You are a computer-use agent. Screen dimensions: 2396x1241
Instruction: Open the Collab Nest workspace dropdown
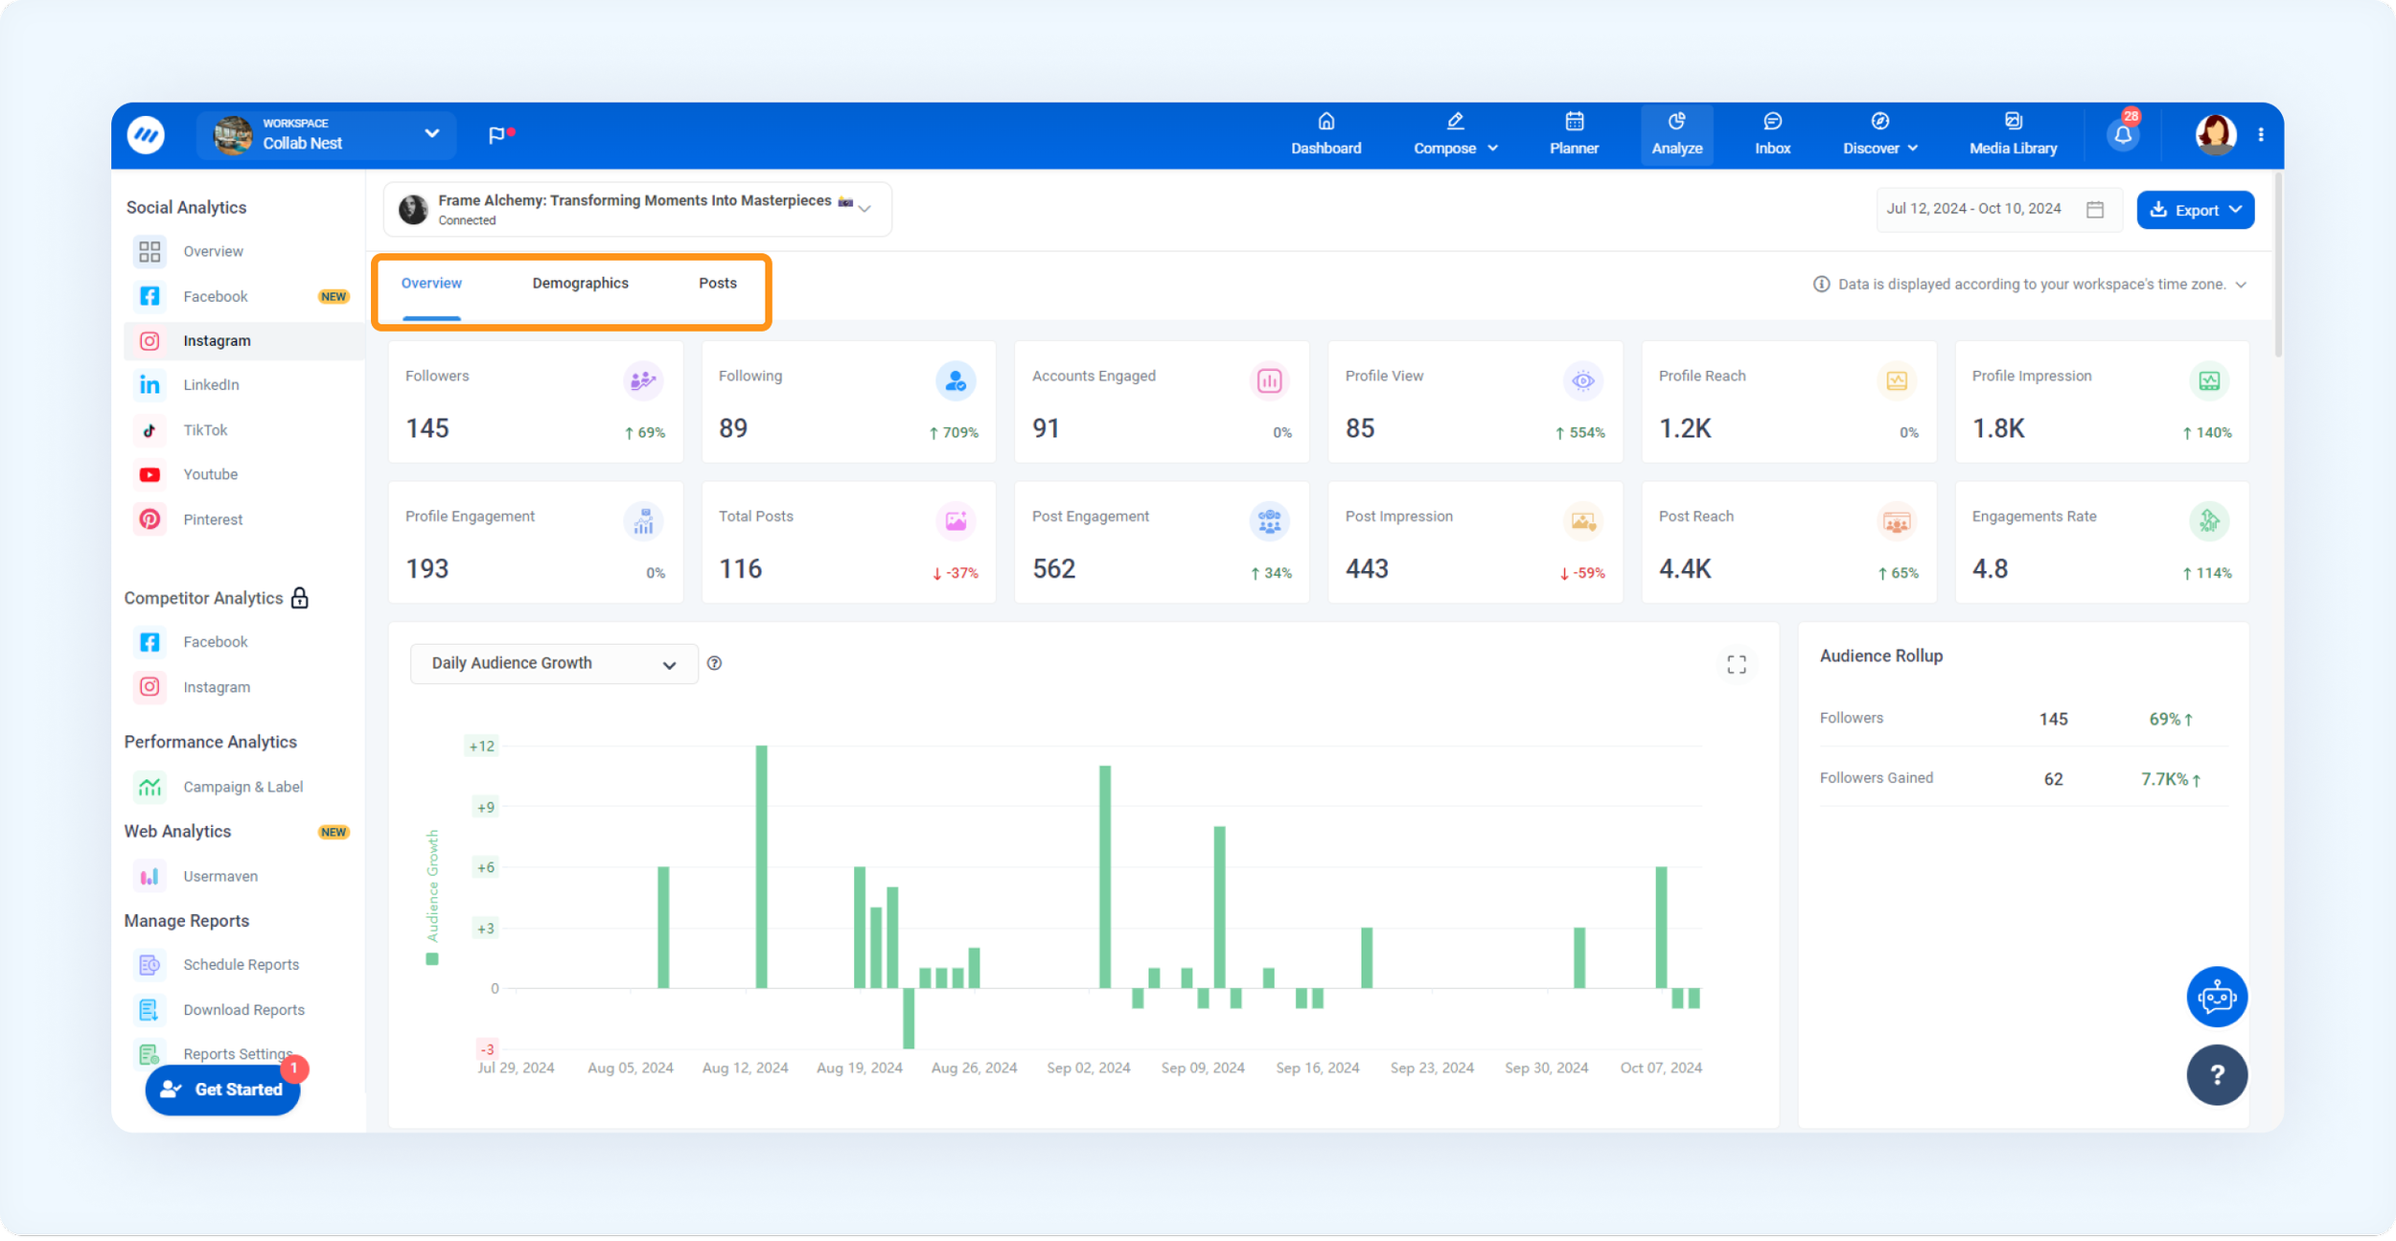pyautogui.click(x=326, y=135)
